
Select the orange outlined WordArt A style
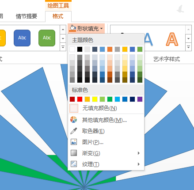pyautogui.click(x=172, y=39)
